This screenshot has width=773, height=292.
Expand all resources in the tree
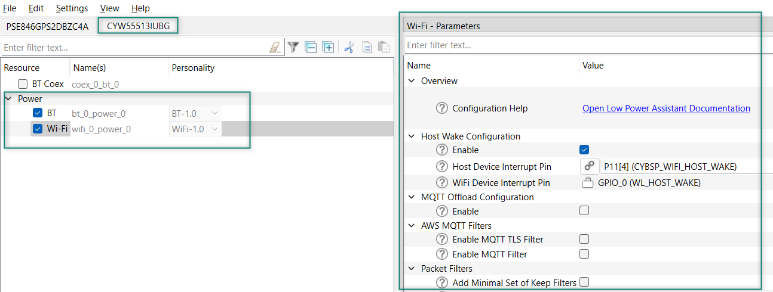pos(328,48)
